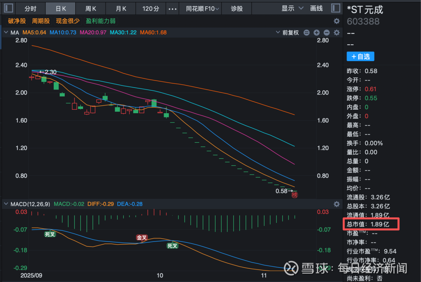The height and width of the screenshot is (282, 421).
Task: Open the 显示 display dropdown
Action: coord(292,8)
